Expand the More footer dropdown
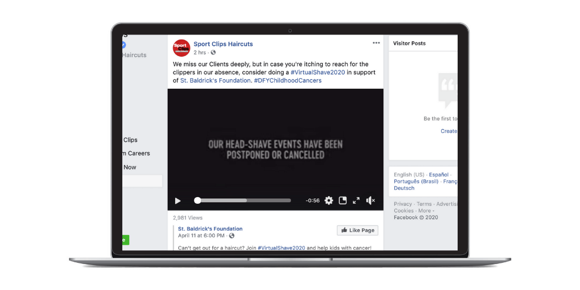Viewport: 580px width, 290px height. pos(426,211)
